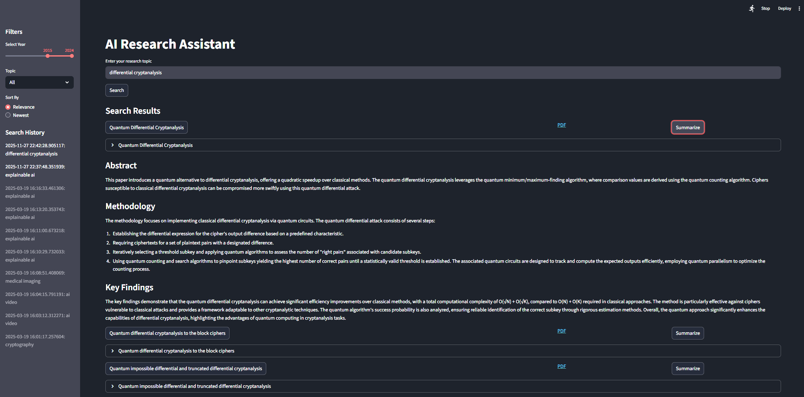Click the 2024 handle on the year slider
804x397 pixels.
coord(72,56)
